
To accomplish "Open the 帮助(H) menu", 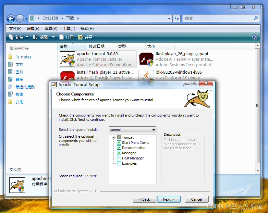I will point(87,29).
